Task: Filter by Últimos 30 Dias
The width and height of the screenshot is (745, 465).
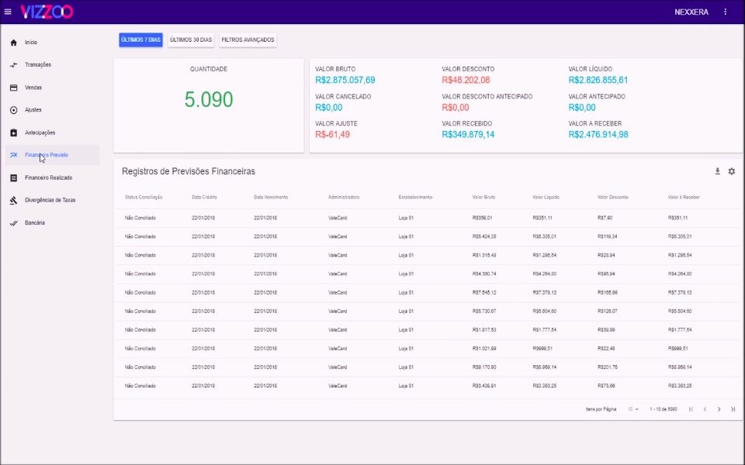Action: 191,40
